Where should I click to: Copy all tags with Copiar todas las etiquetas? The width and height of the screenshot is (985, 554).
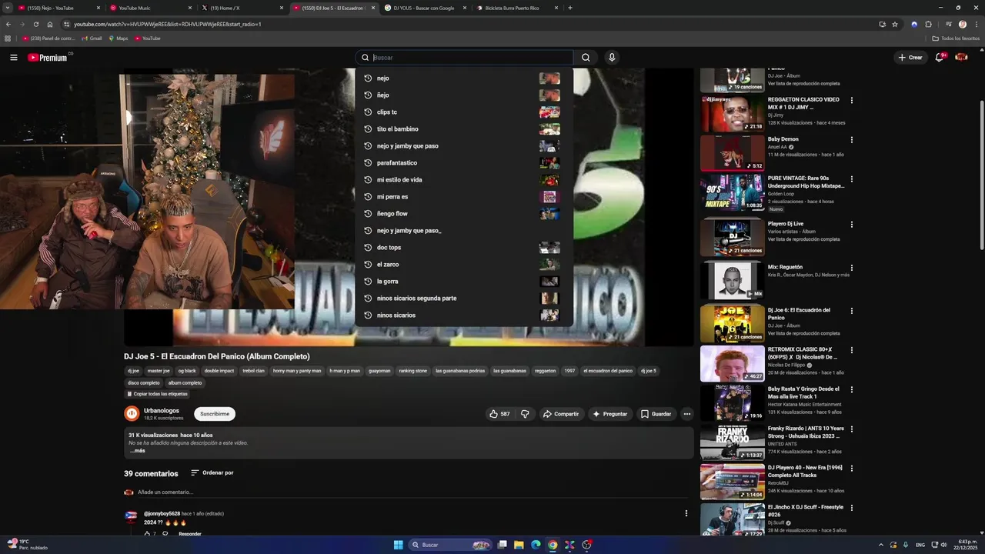[157, 394]
